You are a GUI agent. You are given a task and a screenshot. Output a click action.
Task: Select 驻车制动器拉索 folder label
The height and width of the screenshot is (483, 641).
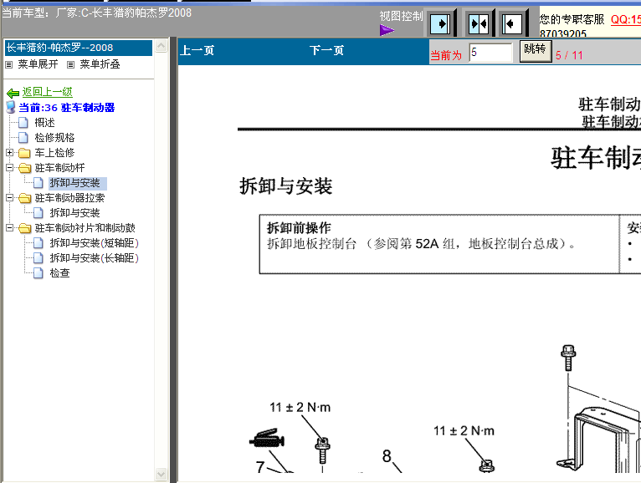pyautogui.click(x=70, y=198)
